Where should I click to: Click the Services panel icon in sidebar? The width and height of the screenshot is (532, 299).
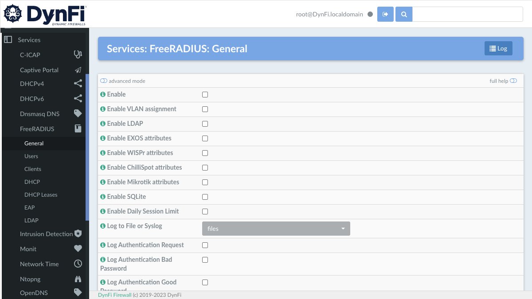click(x=8, y=39)
